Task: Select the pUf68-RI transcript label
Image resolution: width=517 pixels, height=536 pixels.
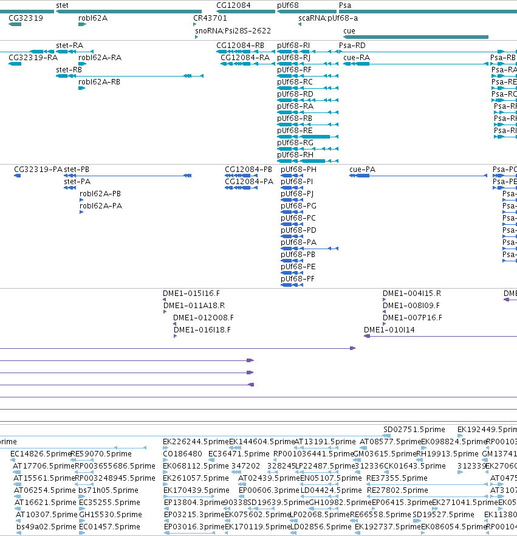Action: tap(293, 46)
